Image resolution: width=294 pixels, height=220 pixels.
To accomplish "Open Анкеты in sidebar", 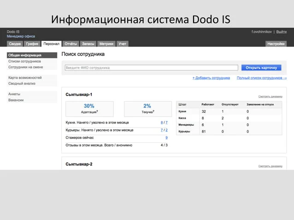I will click(14, 94).
